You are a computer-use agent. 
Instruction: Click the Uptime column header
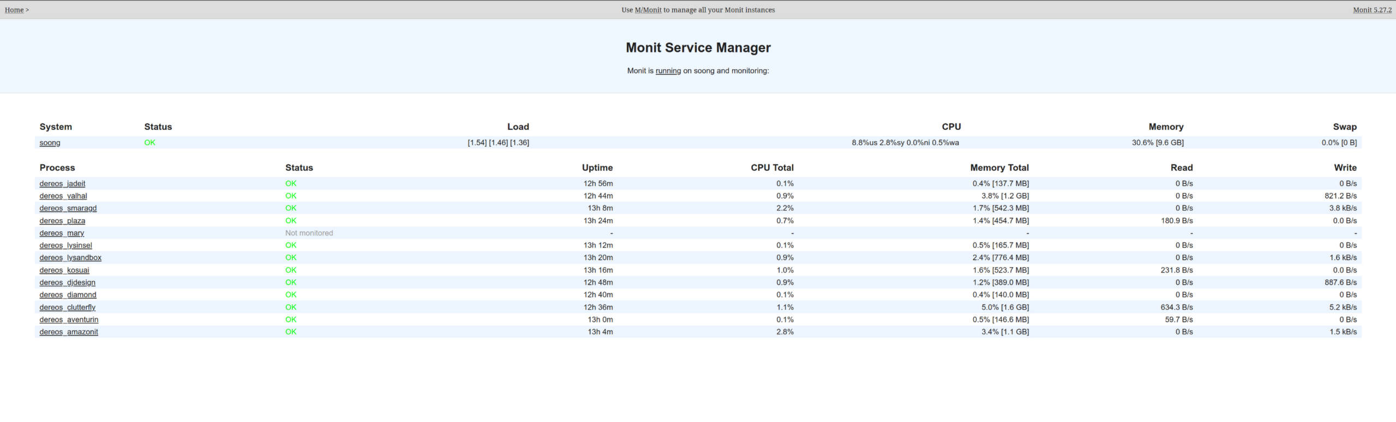pos(597,167)
